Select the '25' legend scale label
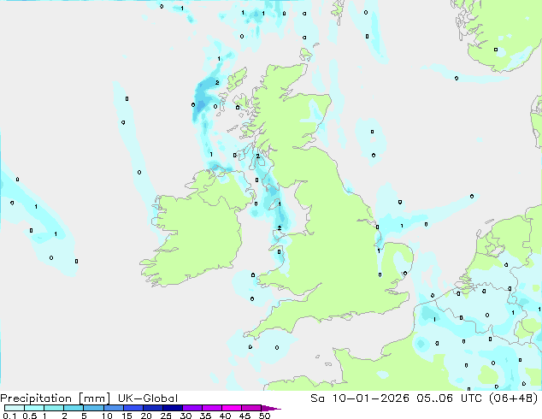The height and width of the screenshot is (419, 542). coord(166,416)
